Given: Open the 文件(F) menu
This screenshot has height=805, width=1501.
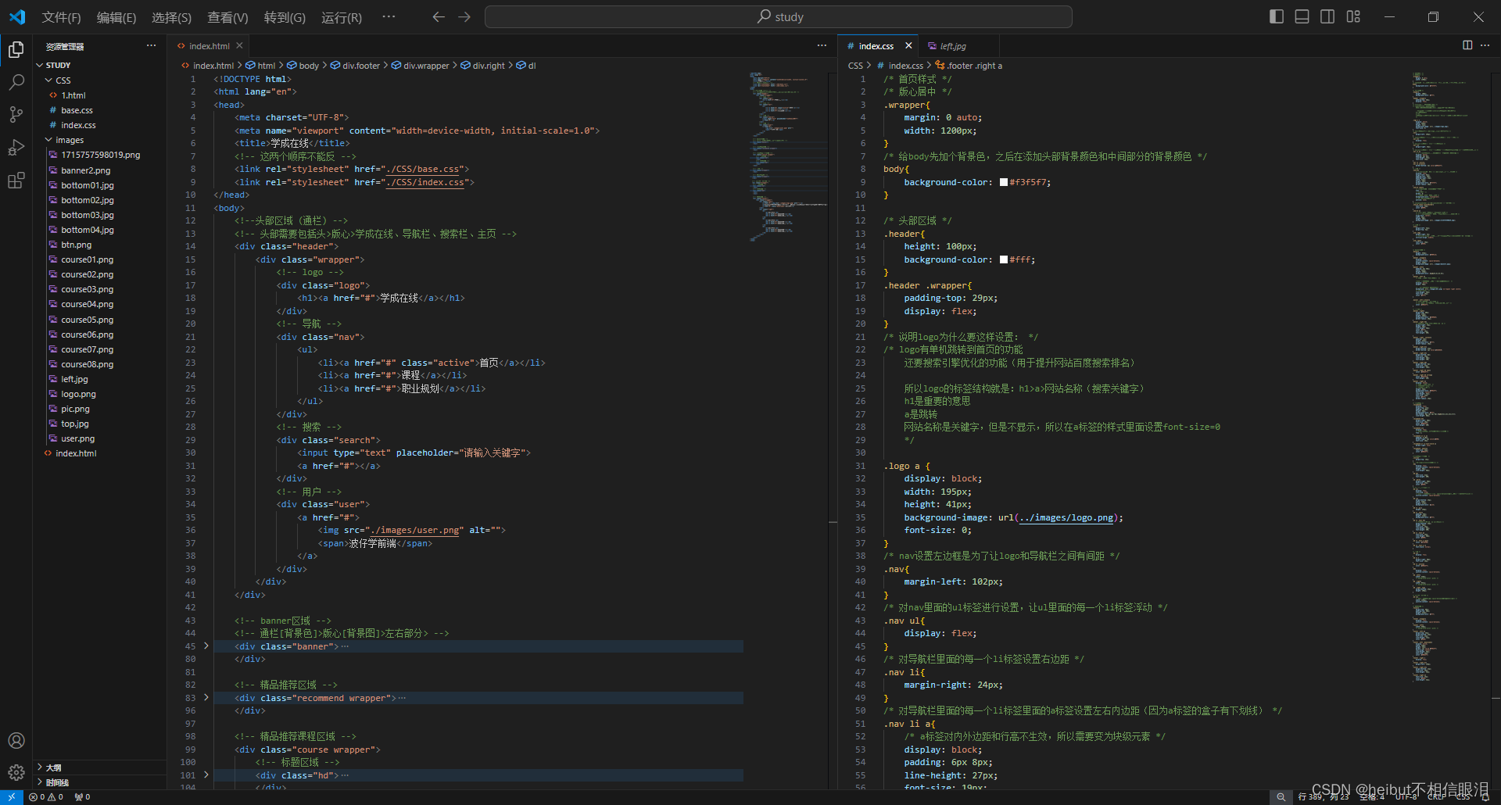Looking at the screenshot, I should click(61, 17).
